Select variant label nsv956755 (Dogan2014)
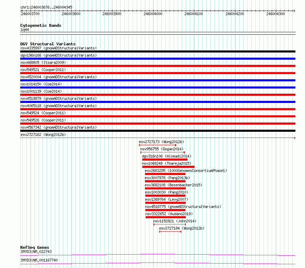 162,149
